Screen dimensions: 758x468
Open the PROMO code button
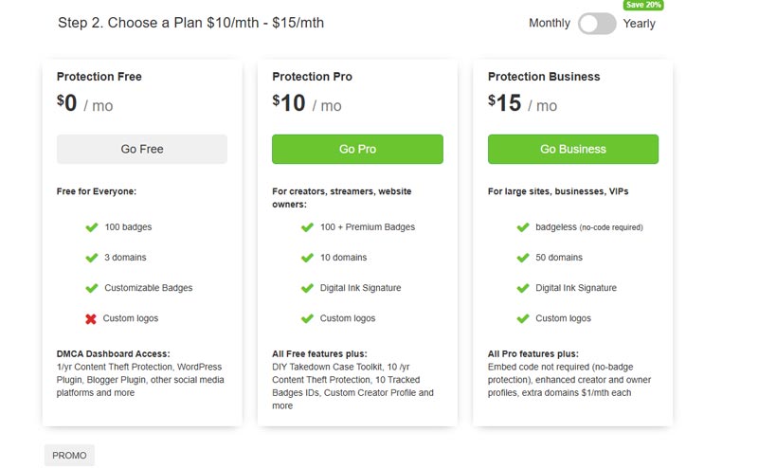point(69,456)
